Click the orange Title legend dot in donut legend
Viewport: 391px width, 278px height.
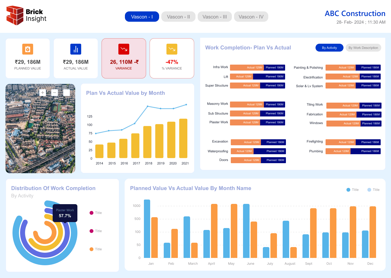92,249
